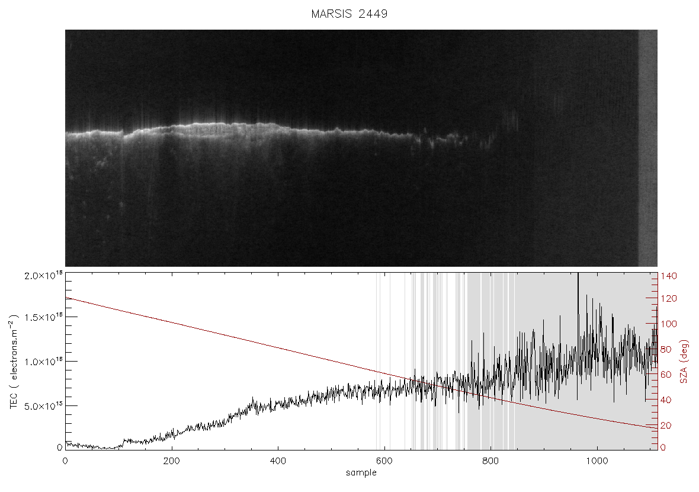This screenshot has height=492, width=699.
Task: Click the red SZA axis label
Action: coord(684,362)
